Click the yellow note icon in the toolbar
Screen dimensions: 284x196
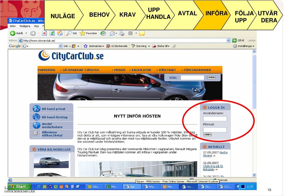tap(142, 33)
